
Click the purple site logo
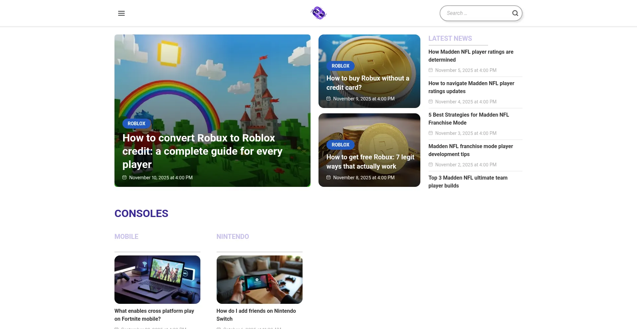[318, 13]
